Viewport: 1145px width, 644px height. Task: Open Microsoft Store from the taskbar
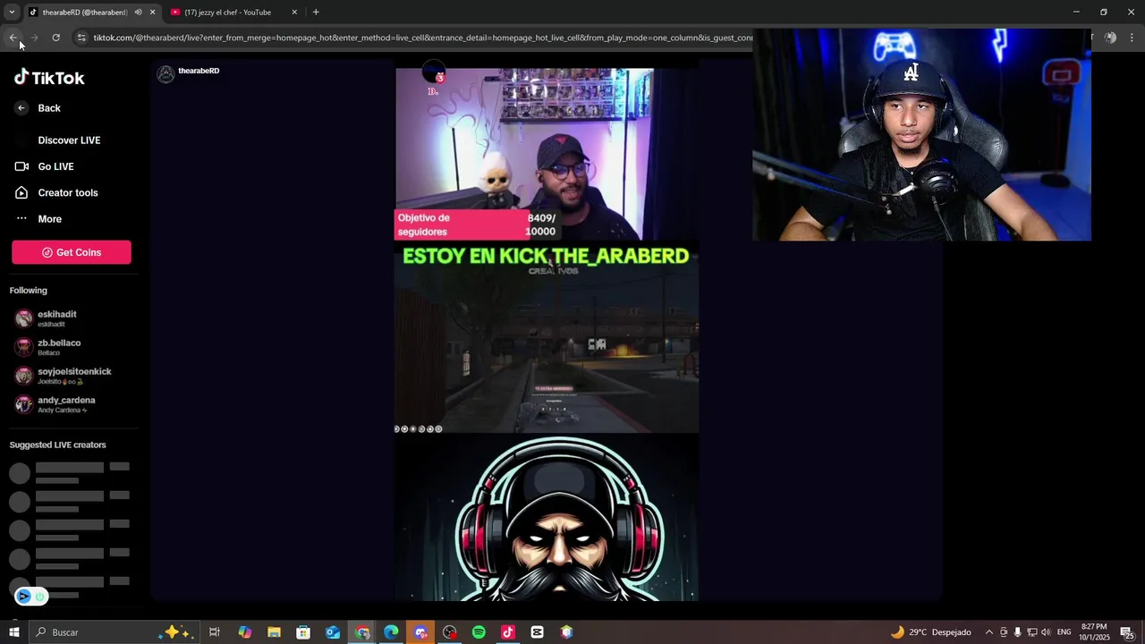tap(303, 632)
